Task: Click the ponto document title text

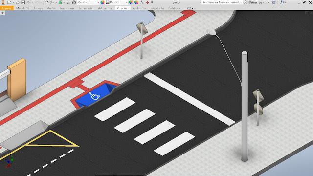Action: pyautogui.click(x=176, y=2)
